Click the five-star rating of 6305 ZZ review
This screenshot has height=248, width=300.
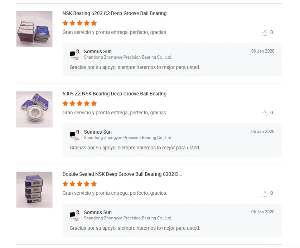79,104
